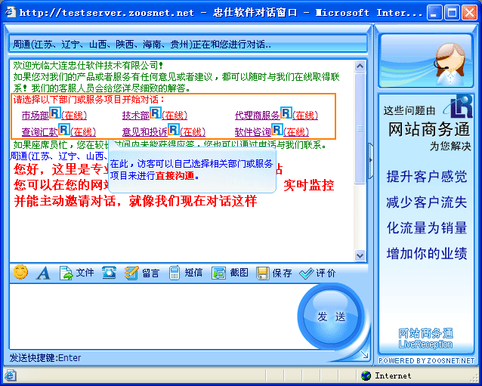The height and width of the screenshot is (386, 482).
Task: Click the 短信 SMS icon
Action: tap(186, 273)
